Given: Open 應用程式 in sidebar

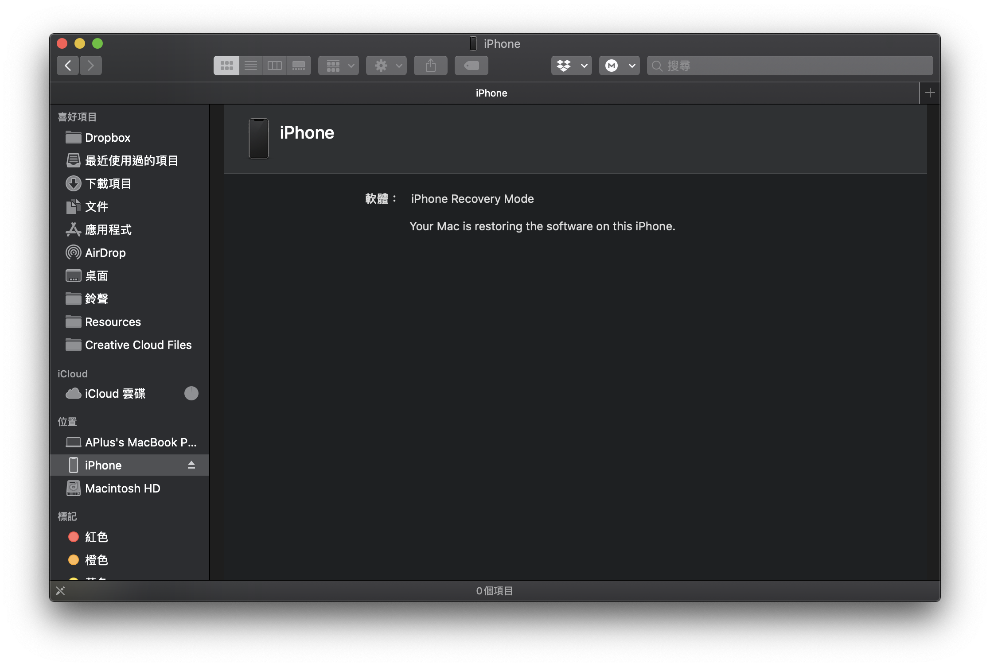Looking at the screenshot, I should pyautogui.click(x=129, y=230).
